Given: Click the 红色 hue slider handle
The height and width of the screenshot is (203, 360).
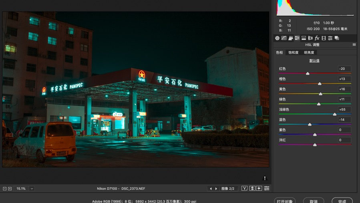Looking at the screenshot, I should click(308, 74).
